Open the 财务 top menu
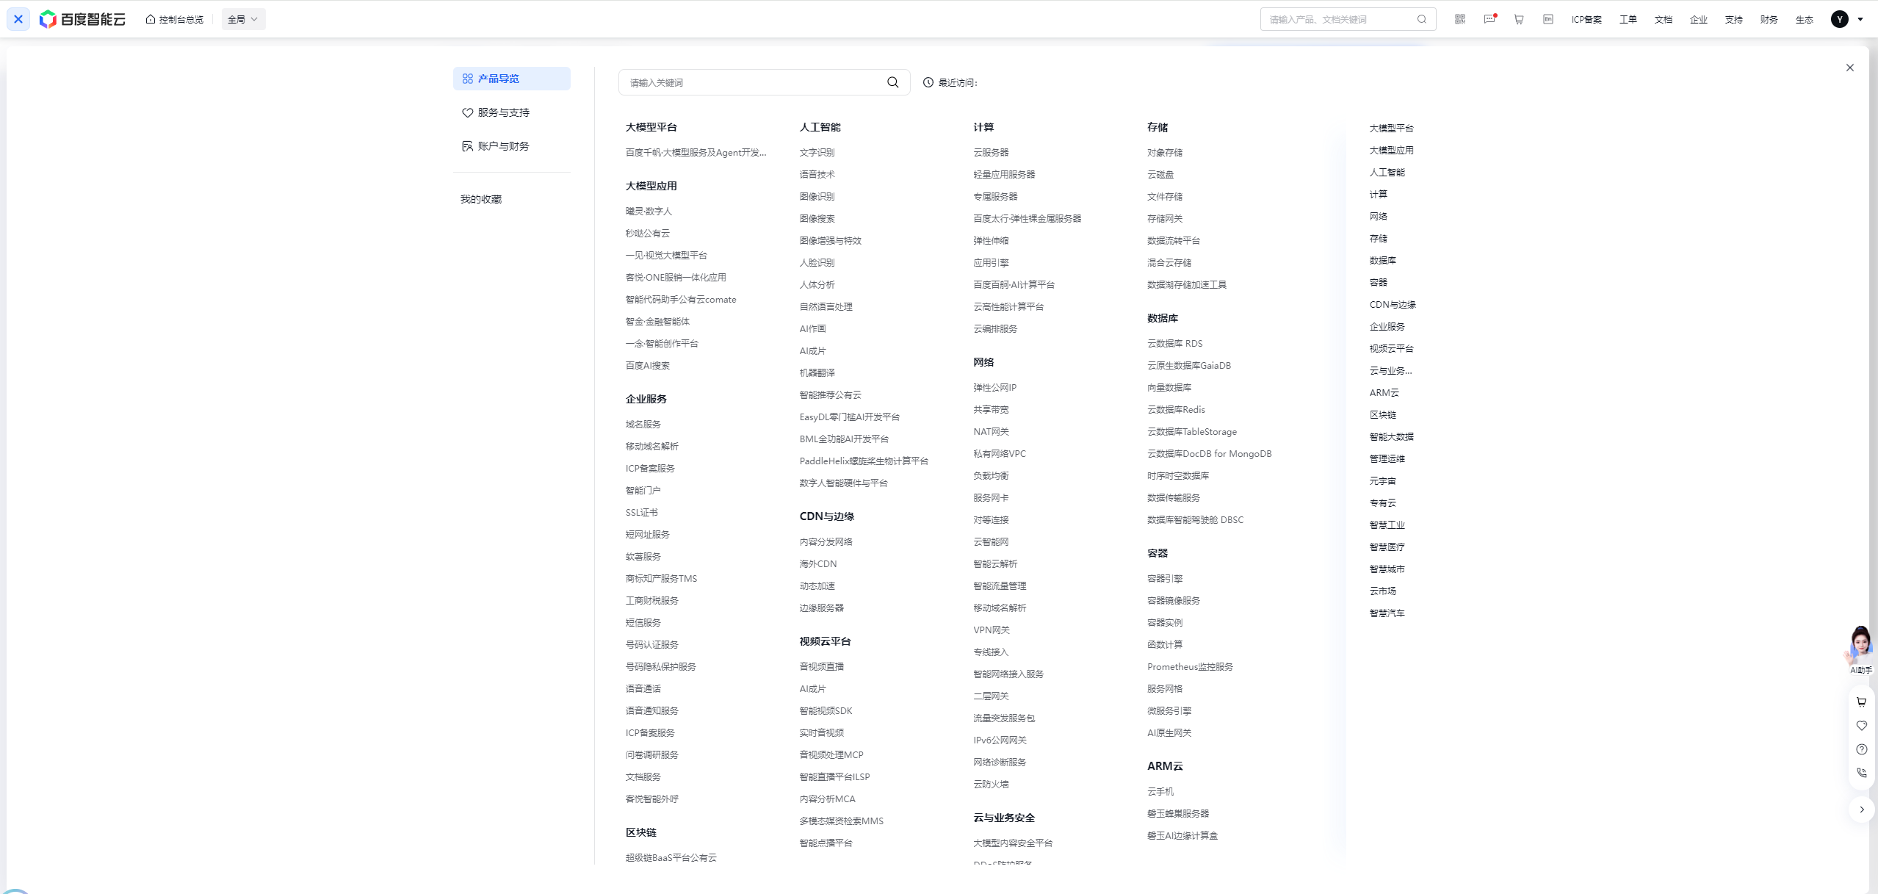This screenshot has height=894, width=1878. tap(1769, 20)
